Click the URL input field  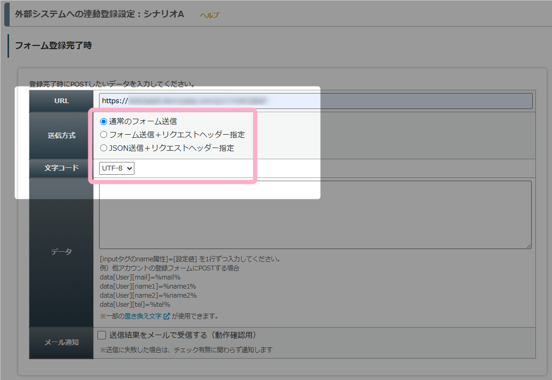click(315, 101)
